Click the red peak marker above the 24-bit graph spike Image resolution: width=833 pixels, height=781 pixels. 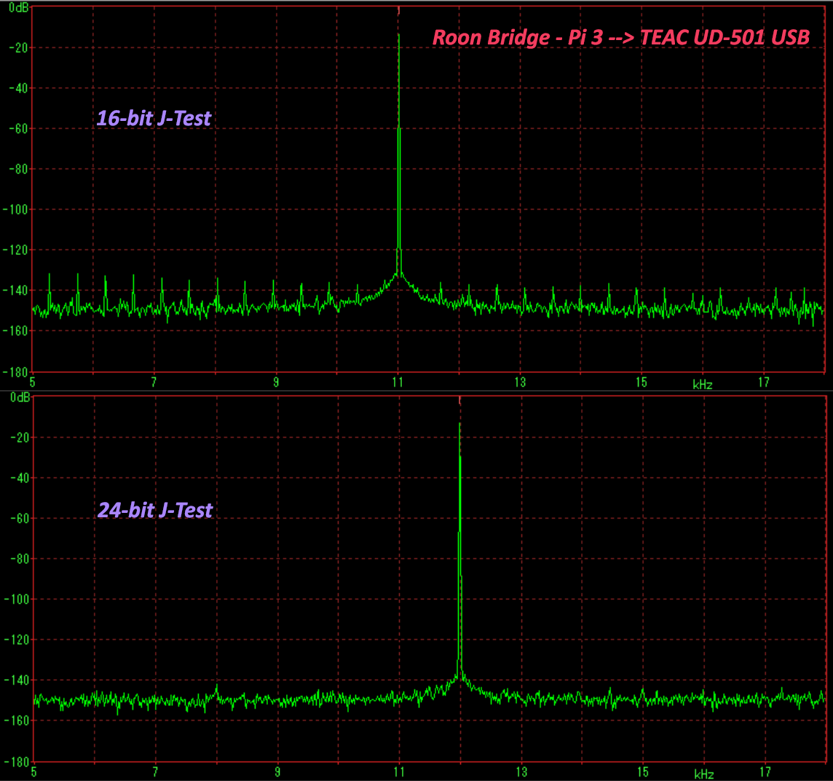coord(460,401)
